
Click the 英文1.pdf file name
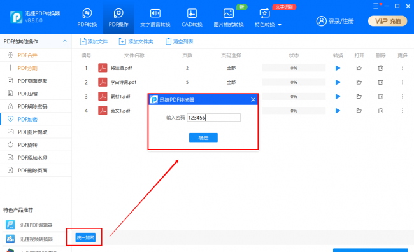click(120, 111)
